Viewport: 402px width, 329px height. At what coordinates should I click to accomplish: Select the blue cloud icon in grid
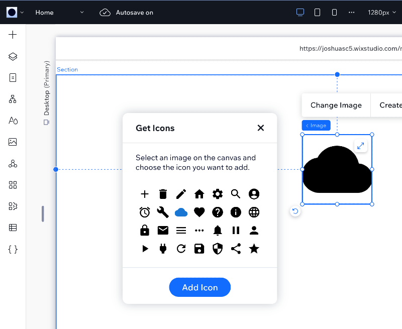pos(181,212)
